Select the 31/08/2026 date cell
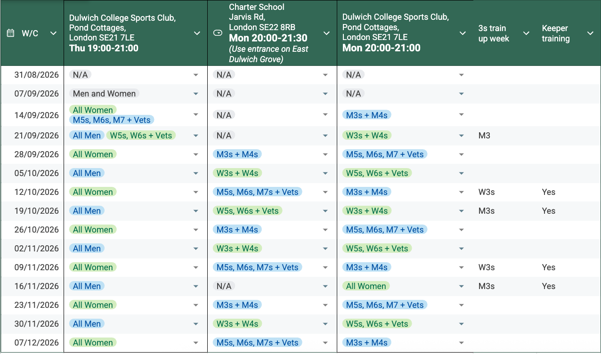The height and width of the screenshot is (354, 601). click(32, 75)
